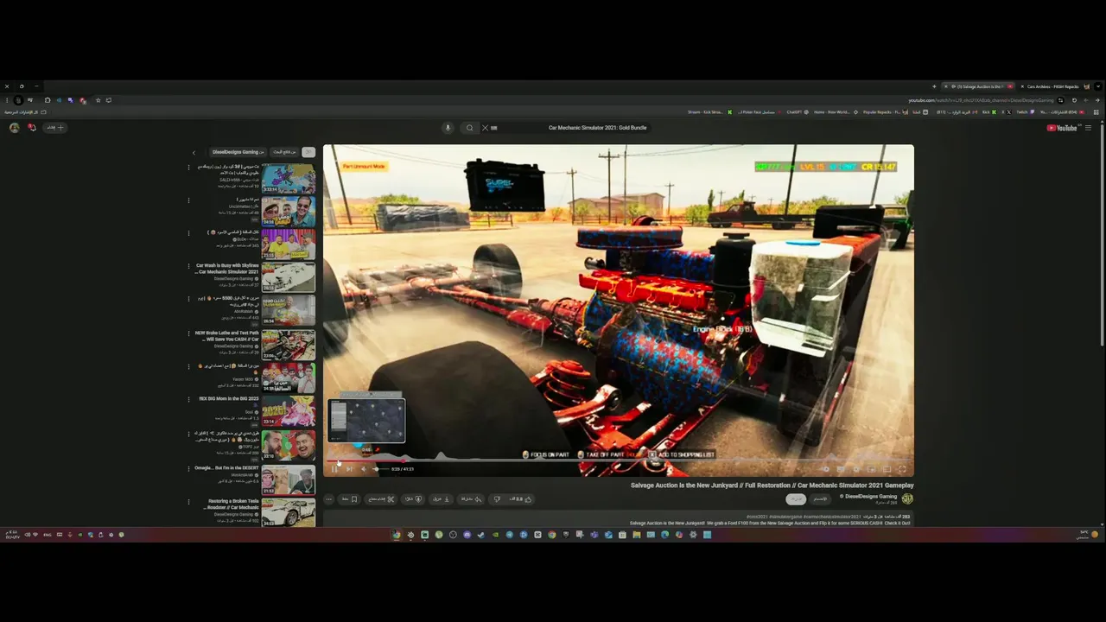This screenshot has width=1106, height=622.
Task: Toggle subtitles/captions in the player
Action: [842, 468]
